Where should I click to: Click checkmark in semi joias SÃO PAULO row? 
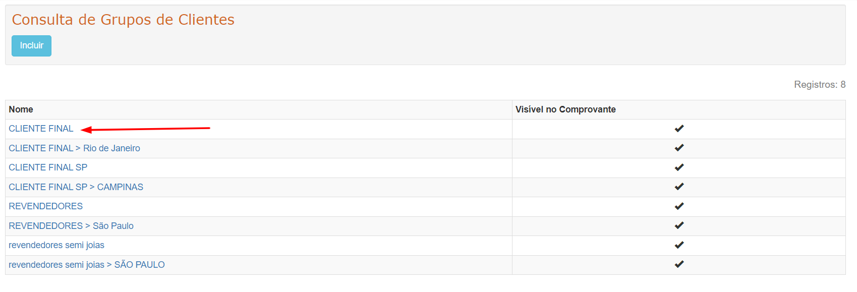[x=679, y=264]
